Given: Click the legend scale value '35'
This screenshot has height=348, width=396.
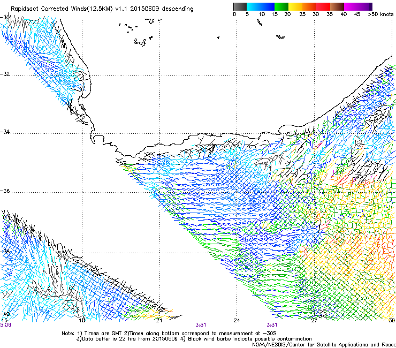Looking at the screenshot, I should click(330, 14).
